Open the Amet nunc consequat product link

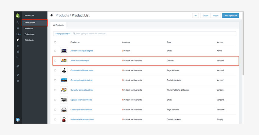coord(80,61)
